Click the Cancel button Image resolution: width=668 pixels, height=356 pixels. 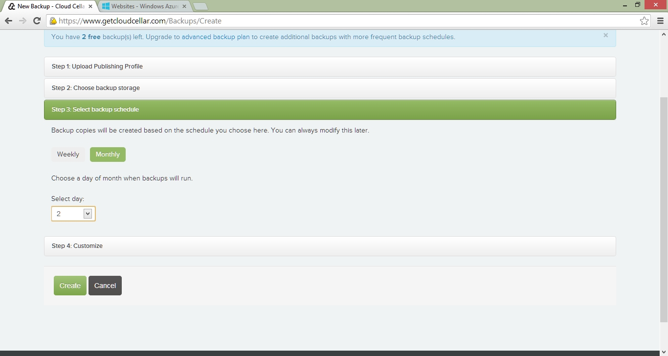(105, 286)
